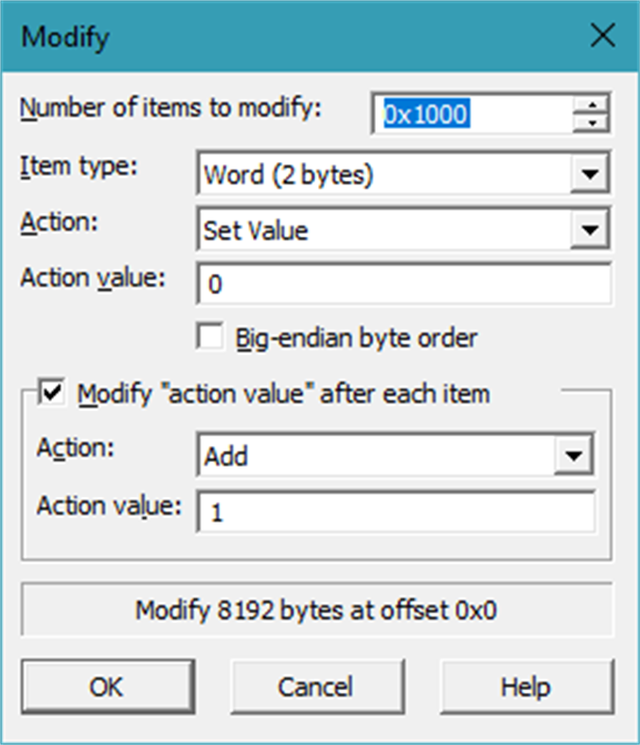Close the Modify dialog window
This screenshot has width=640, height=745.
point(603,36)
